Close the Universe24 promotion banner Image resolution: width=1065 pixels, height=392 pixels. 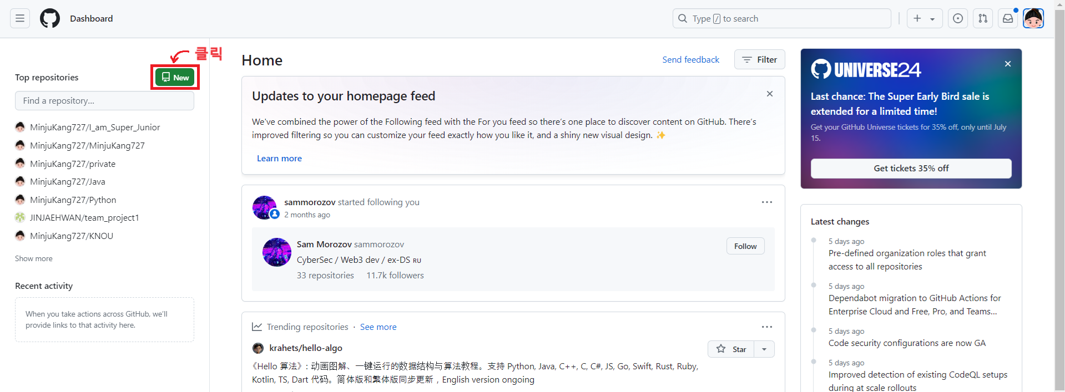point(1008,64)
